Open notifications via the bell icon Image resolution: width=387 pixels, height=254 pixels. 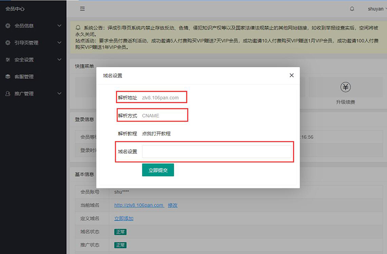click(352, 9)
